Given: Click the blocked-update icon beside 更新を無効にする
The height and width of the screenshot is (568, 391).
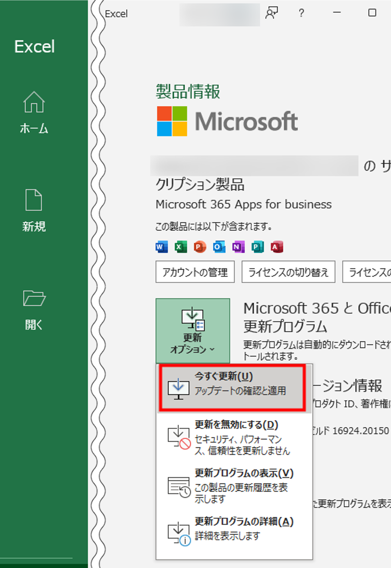Looking at the screenshot, I should tap(179, 437).
